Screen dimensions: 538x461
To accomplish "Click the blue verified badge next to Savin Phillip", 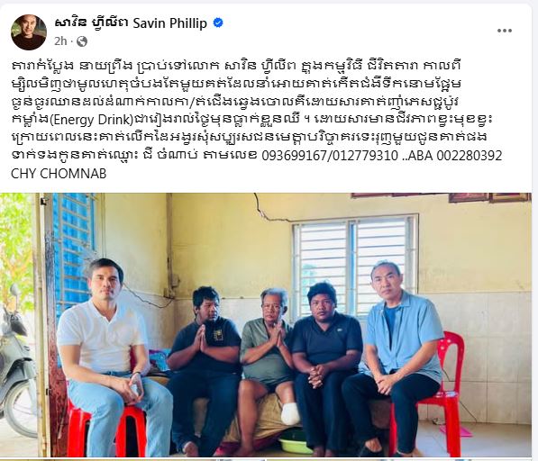I will coord(218,23).
